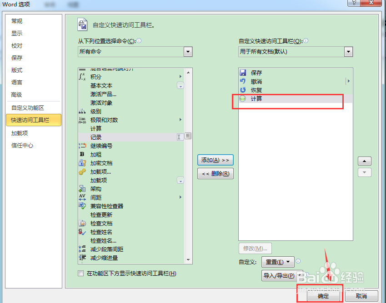Move item up with the up arrow button

[364, 161]
